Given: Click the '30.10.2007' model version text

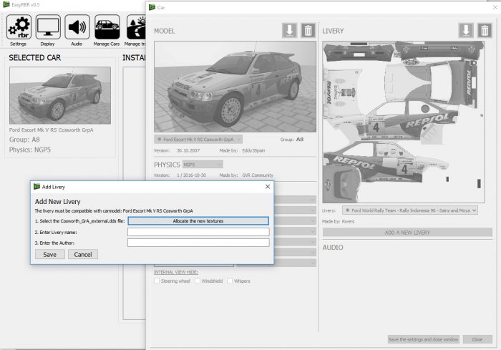Looking at the screenshot, I should (188, 150).
